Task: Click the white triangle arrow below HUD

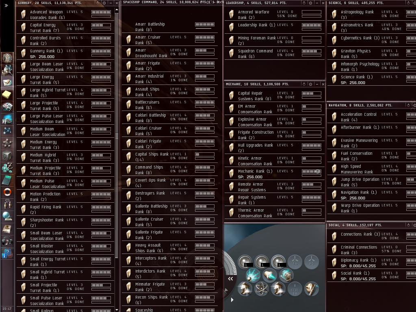Action: point(232,300)
